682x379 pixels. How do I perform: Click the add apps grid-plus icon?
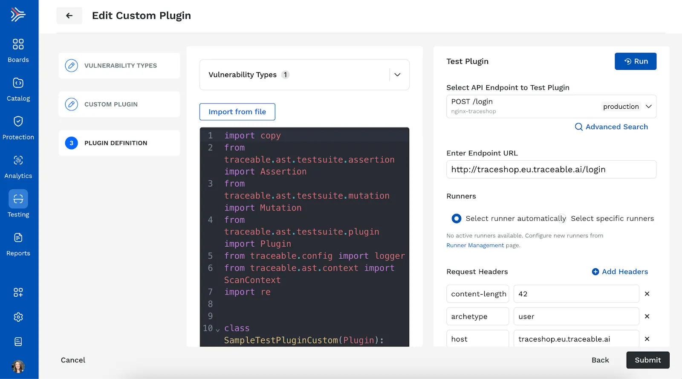tap(18, 292)
